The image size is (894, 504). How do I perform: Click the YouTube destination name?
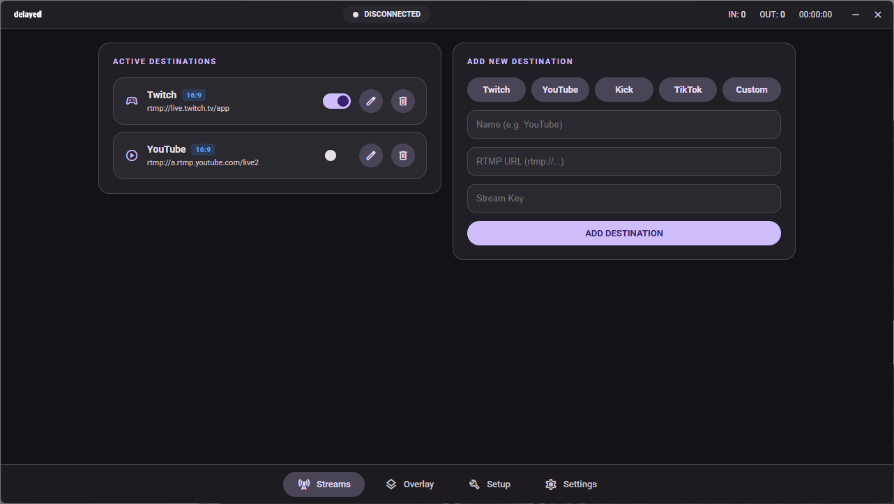click(x=167, y=149)
